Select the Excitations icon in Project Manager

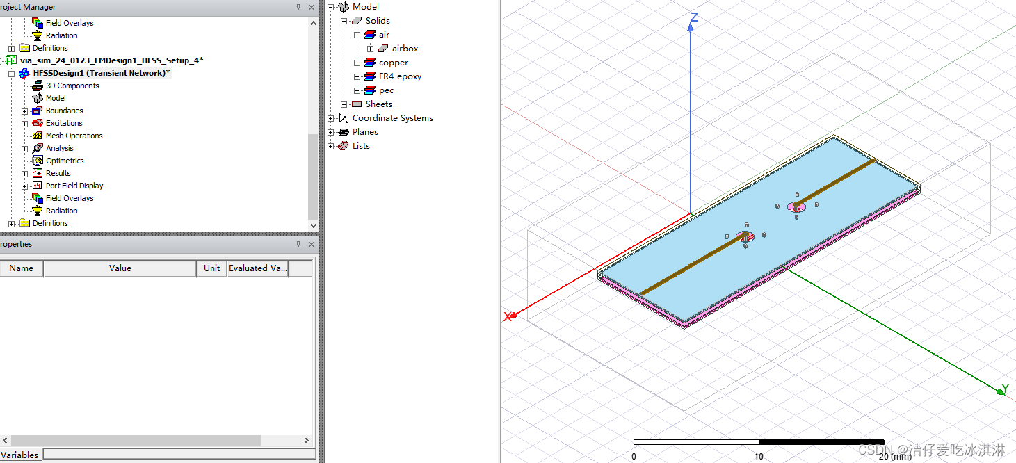(38, 123)
